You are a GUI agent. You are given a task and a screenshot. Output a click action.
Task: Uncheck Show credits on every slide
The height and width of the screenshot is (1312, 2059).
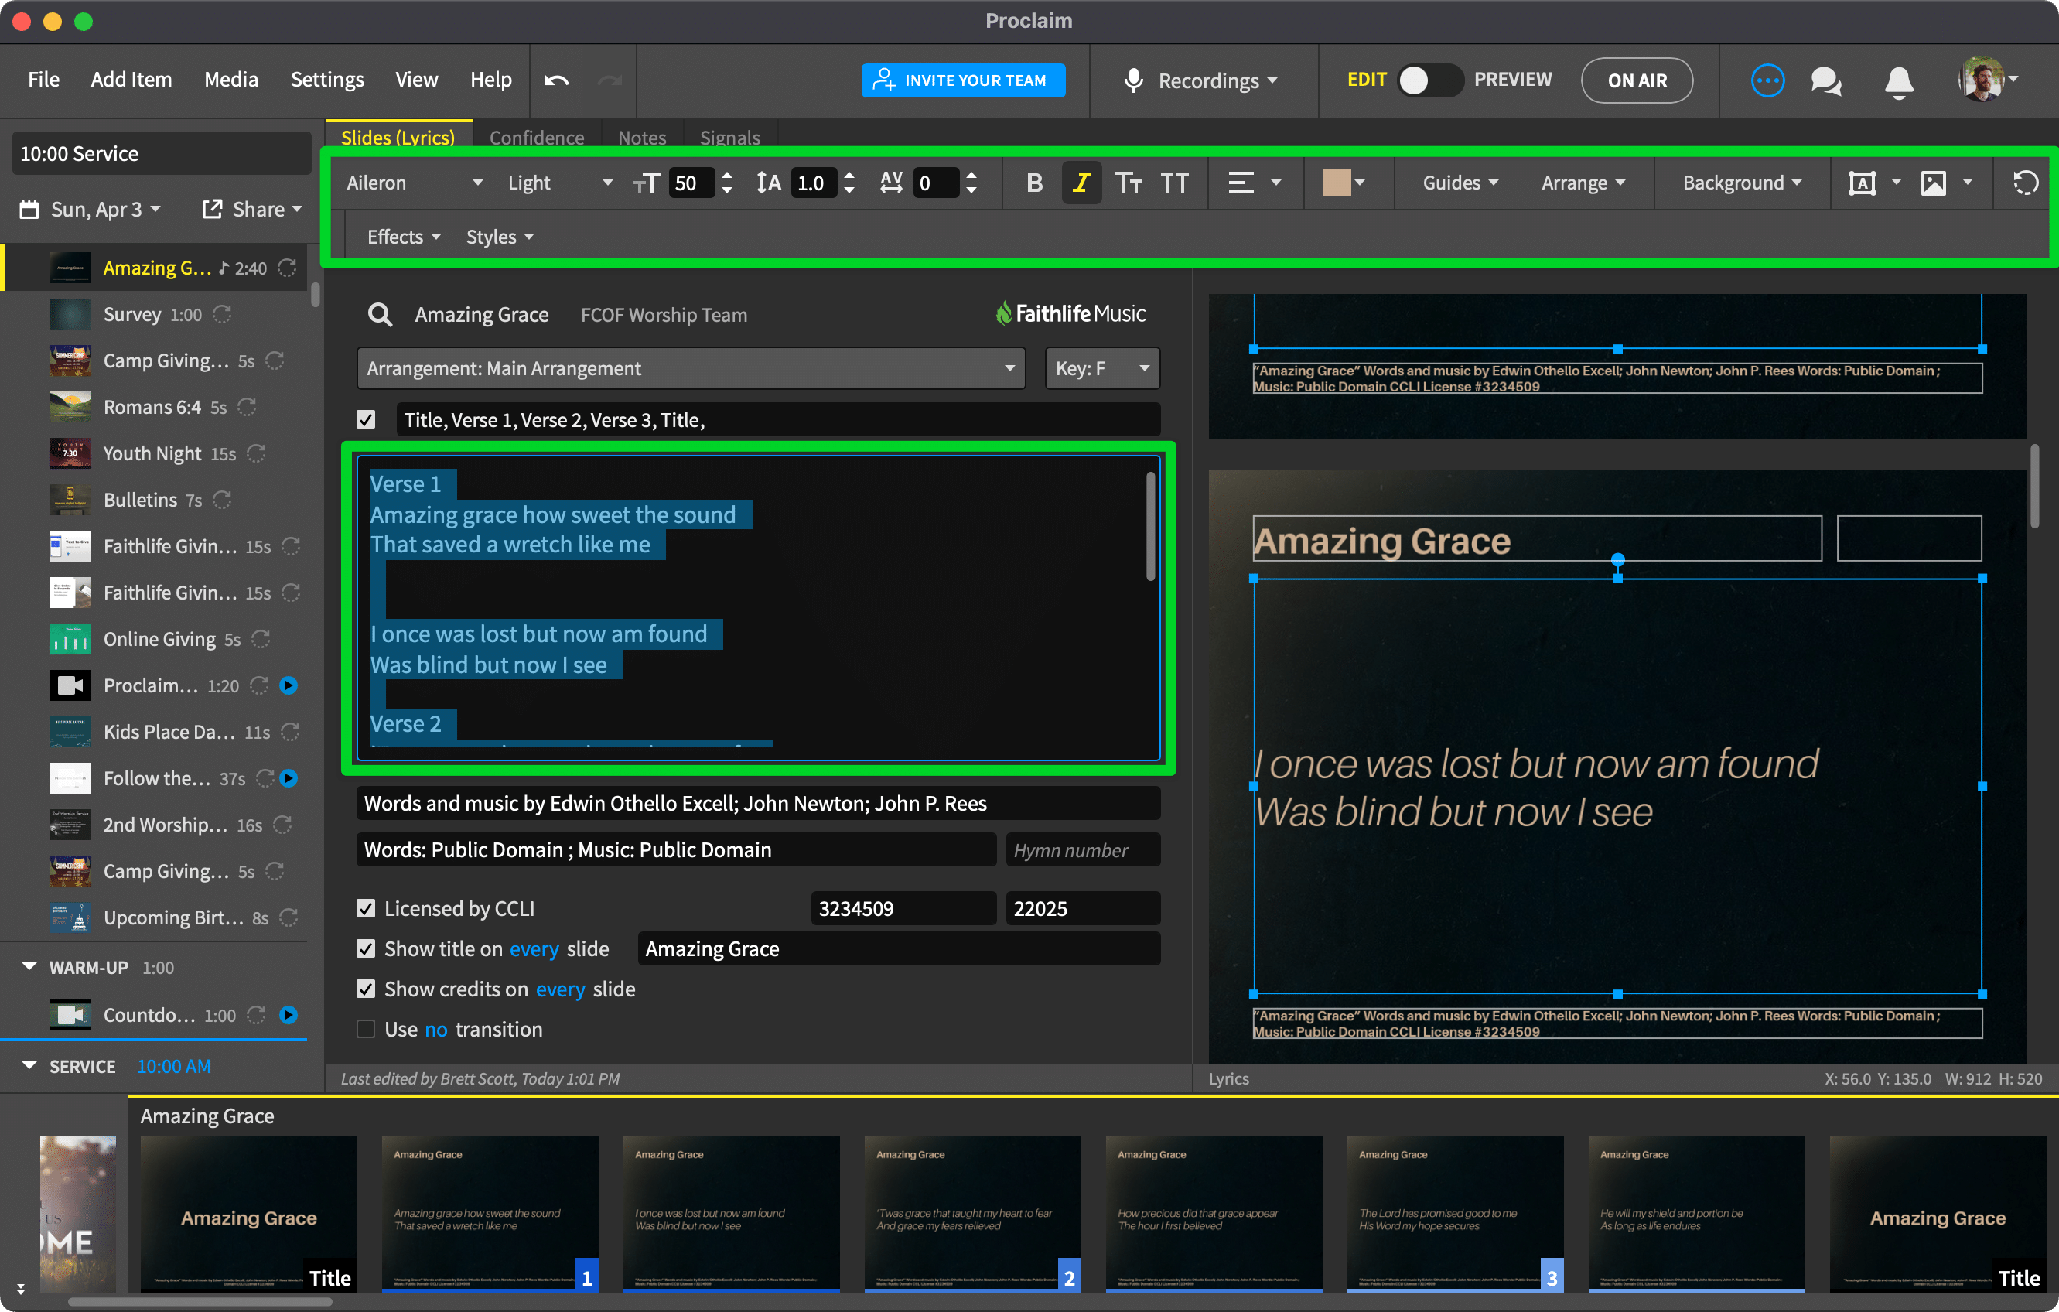366,989
